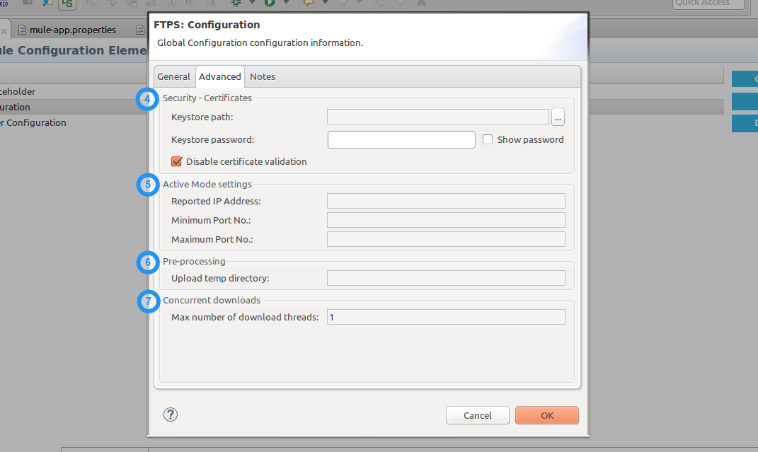Click the help question mark icon
The width and height of the screenshot is (758, 452).
tap(170, 415)
